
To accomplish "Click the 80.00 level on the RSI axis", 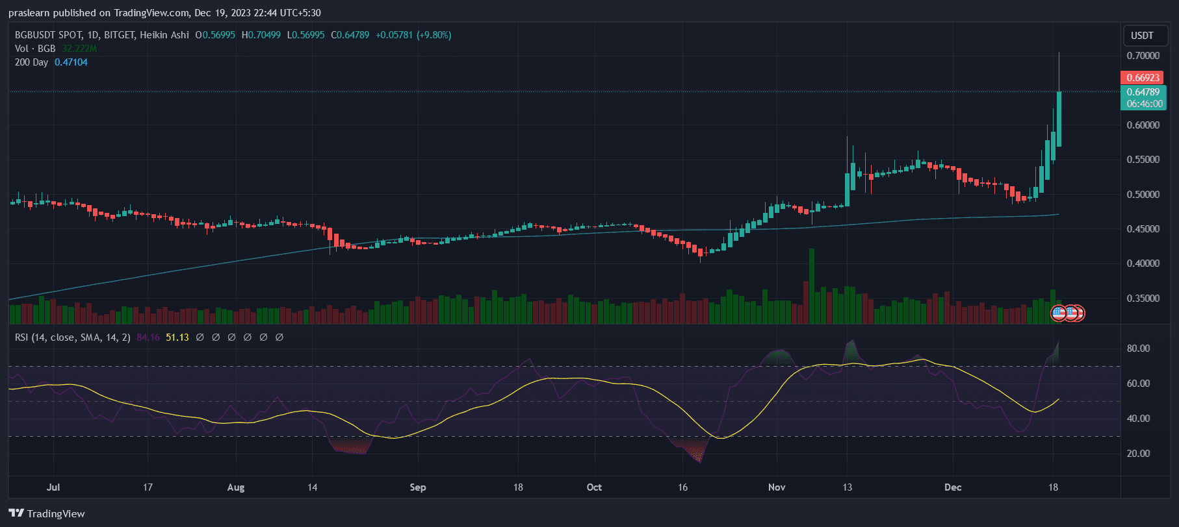I will 1138,349.
